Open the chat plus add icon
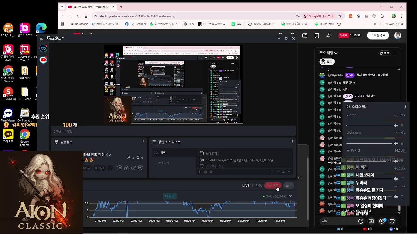The height and width of the screenshot is (234, 417). [381, 221]
